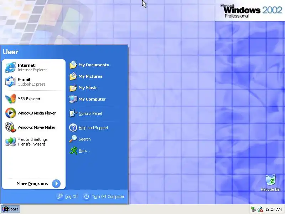Open Internet Explorer icon in Start menu
The height and width of the screenshot is (214, 285).
point(10,67)
